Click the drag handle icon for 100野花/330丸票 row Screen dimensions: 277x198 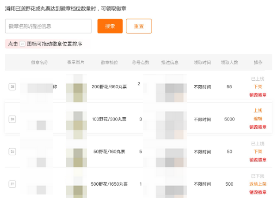tap(12, 119)
